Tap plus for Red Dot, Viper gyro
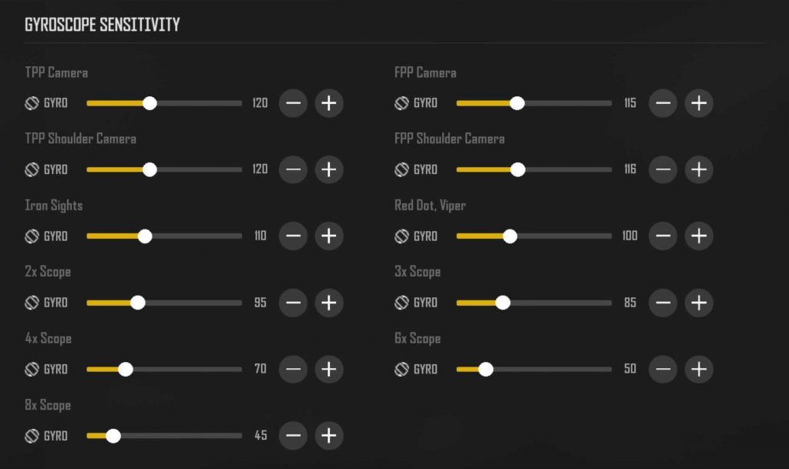789x469 pixels. (699, 236)
